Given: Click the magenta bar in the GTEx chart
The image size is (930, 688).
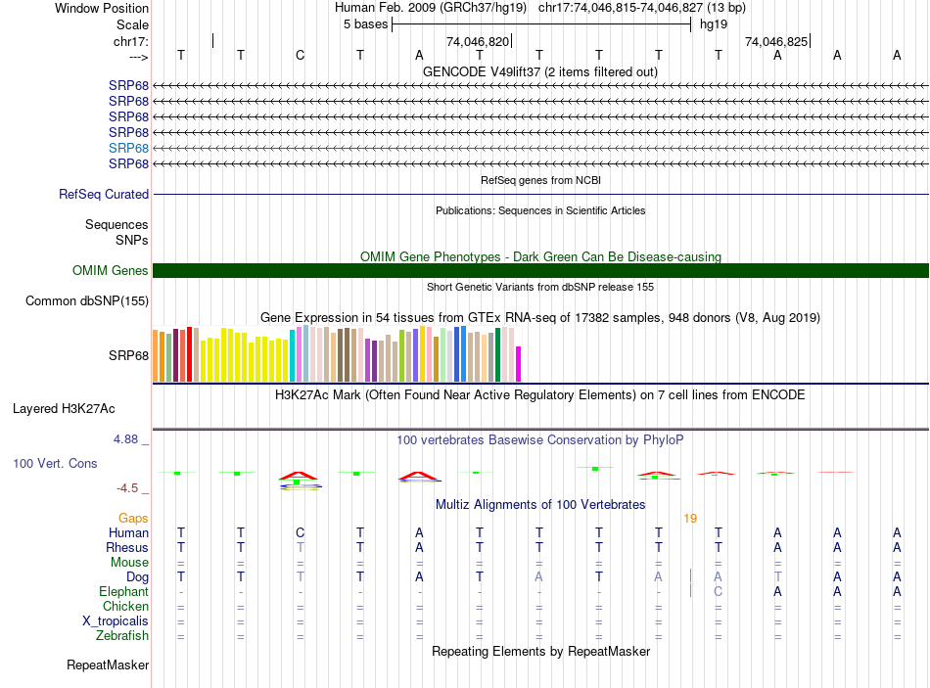Looking at the screenshot, I should click(519, 364).
